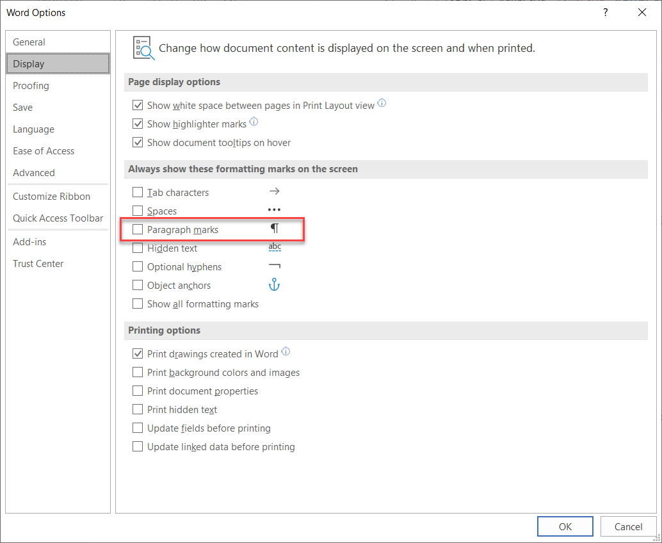
Task: Click the Cancel button
Action: (628, 526)
